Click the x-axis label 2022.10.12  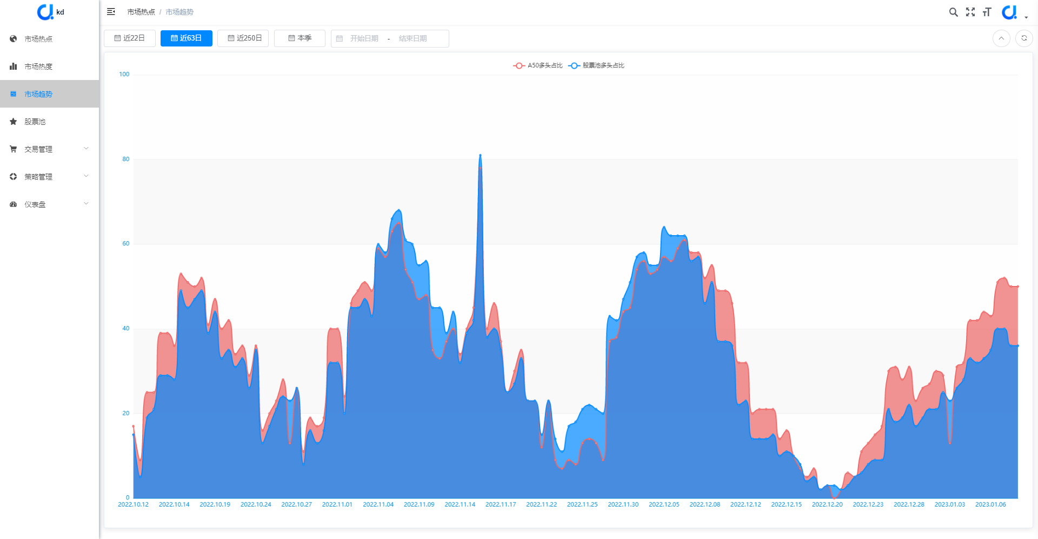click(134, 504)
